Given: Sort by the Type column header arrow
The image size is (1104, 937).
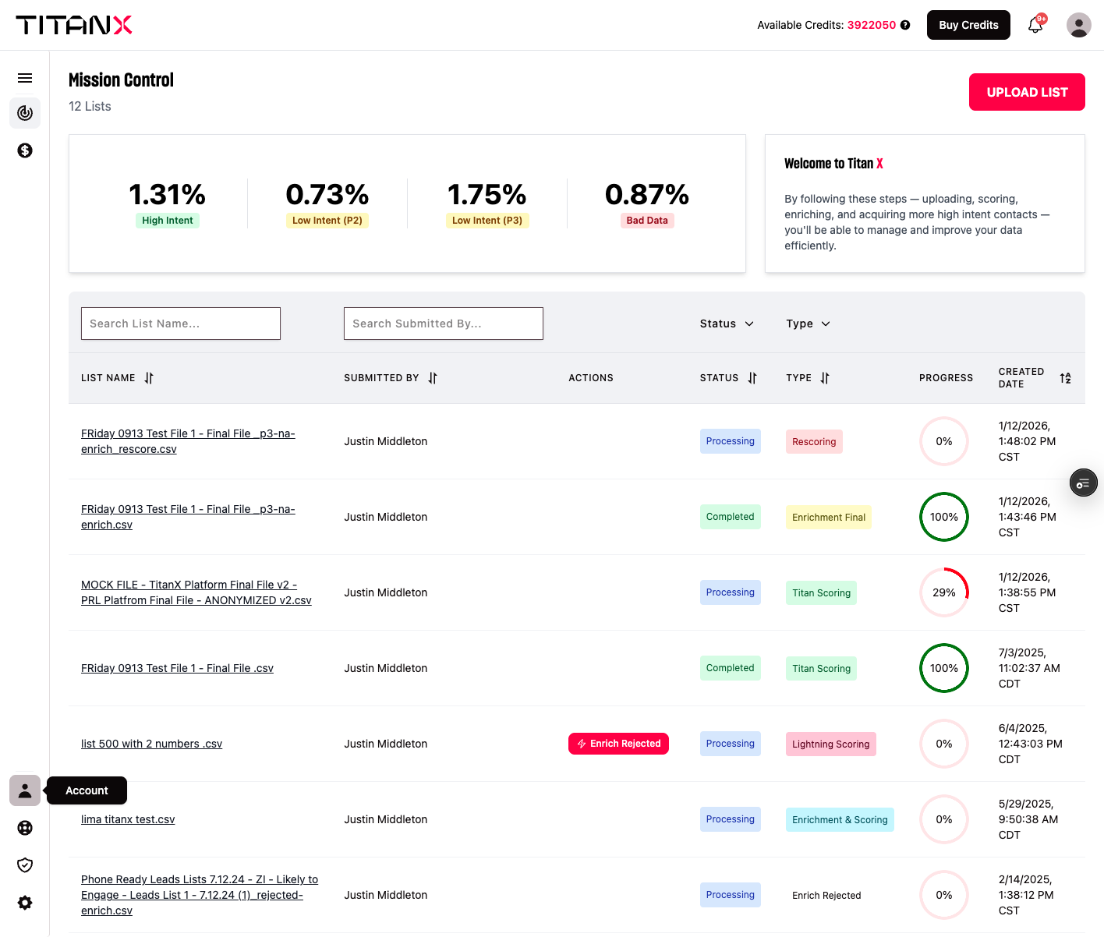Looking at the screenshot, I should tap(825, 378).
